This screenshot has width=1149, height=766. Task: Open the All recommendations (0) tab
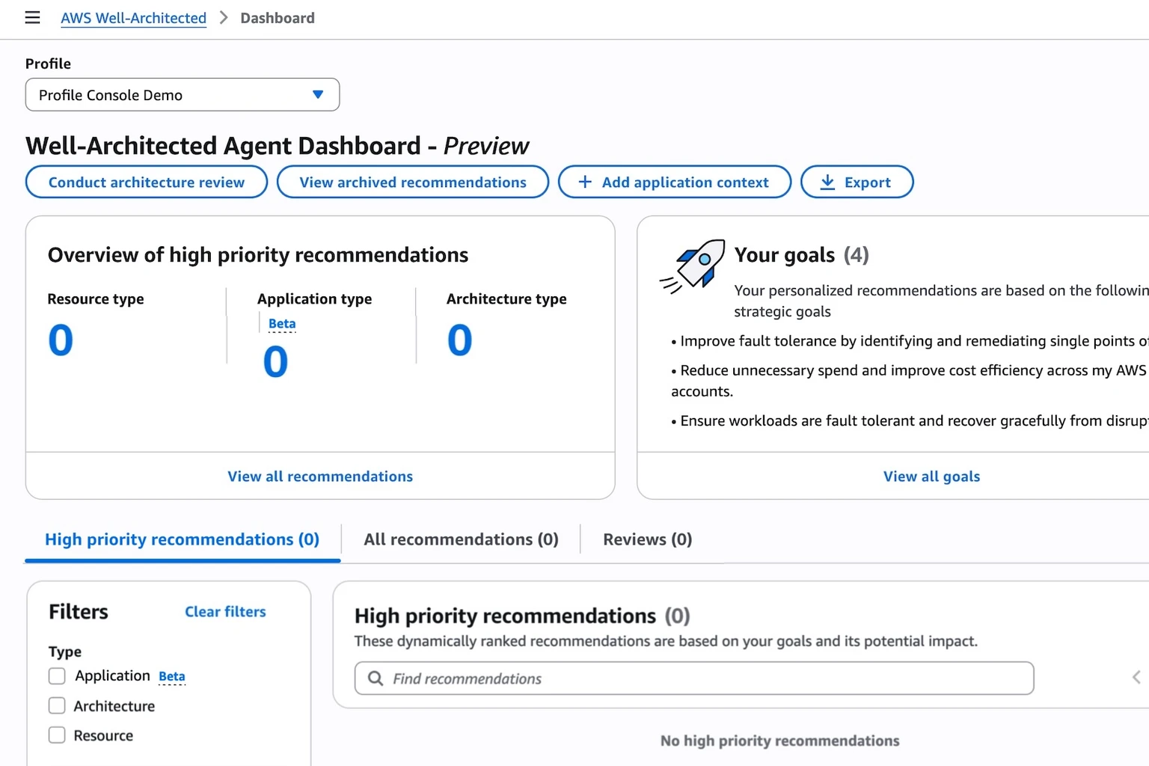[x=461, y=539]
